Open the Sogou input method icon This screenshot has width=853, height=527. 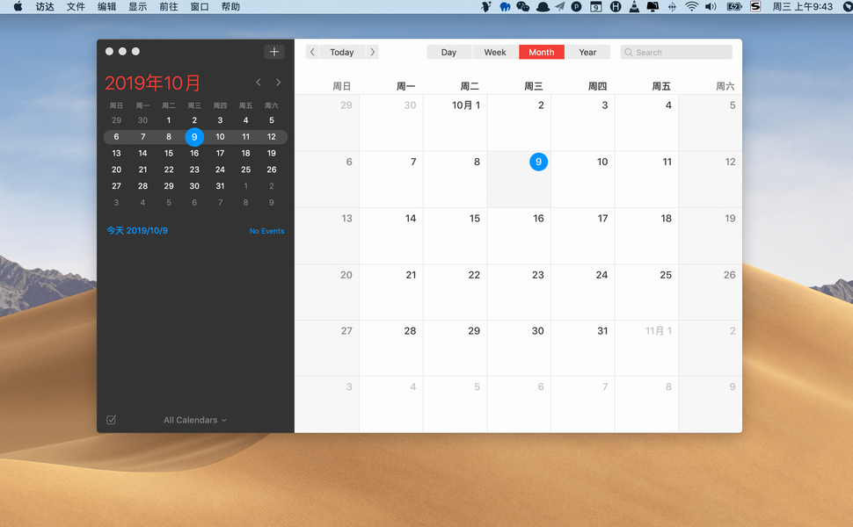point(755,6)
